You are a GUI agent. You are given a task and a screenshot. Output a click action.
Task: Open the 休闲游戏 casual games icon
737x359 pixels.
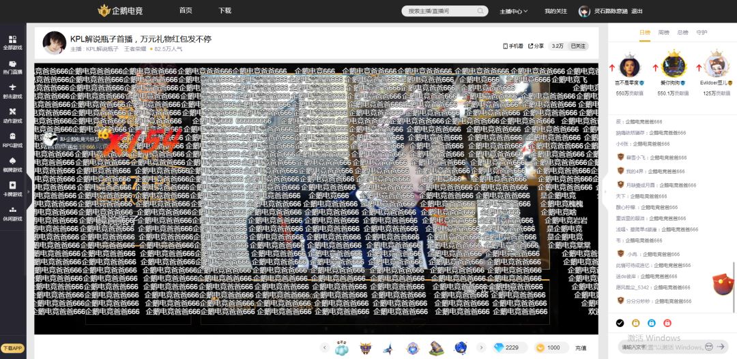pyautogui.click(x=13, y=213)
